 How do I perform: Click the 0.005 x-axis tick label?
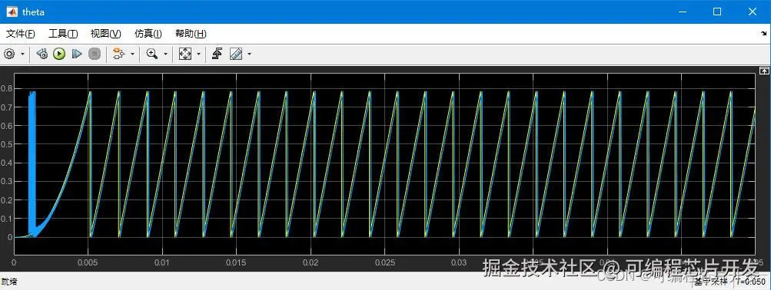[x=88, y=263]
